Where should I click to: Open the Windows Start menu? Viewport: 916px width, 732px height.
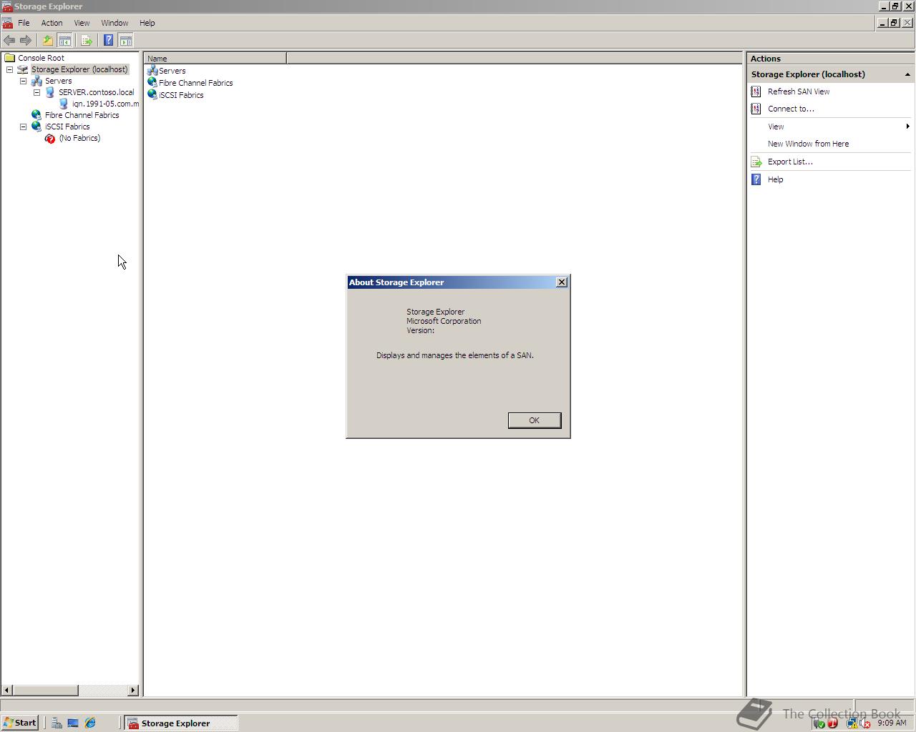(19, 723)
